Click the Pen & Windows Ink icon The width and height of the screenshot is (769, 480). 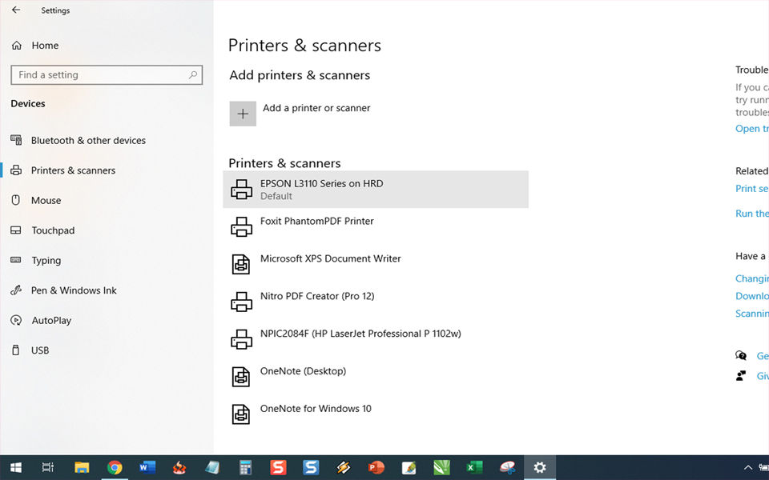[x=17, y=290]
